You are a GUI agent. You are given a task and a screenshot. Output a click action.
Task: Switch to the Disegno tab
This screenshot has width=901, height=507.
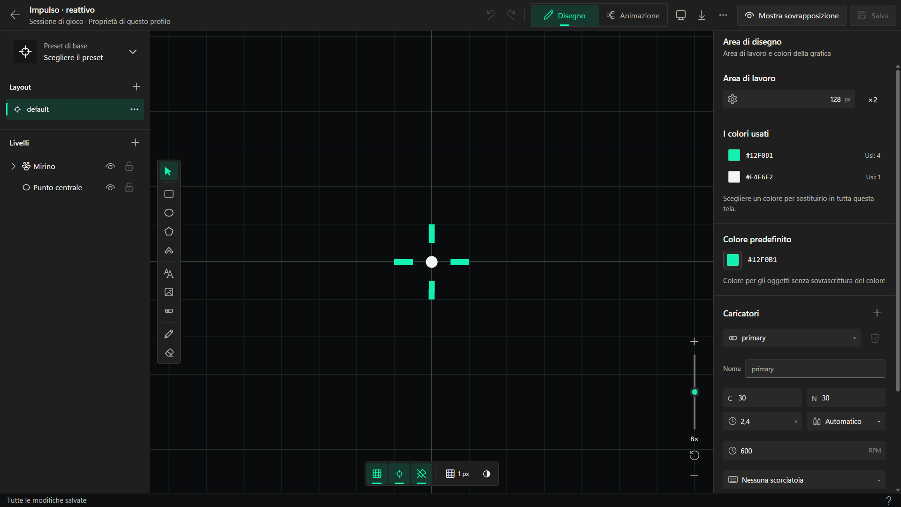point(565,15)
